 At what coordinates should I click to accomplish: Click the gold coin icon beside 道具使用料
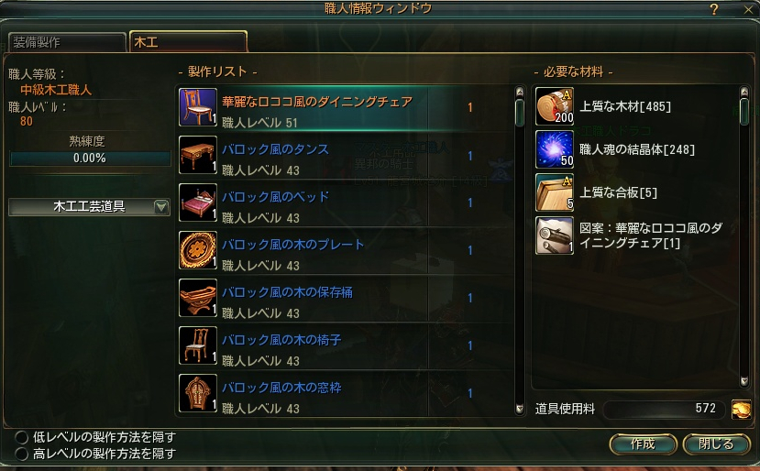(741, 410)
